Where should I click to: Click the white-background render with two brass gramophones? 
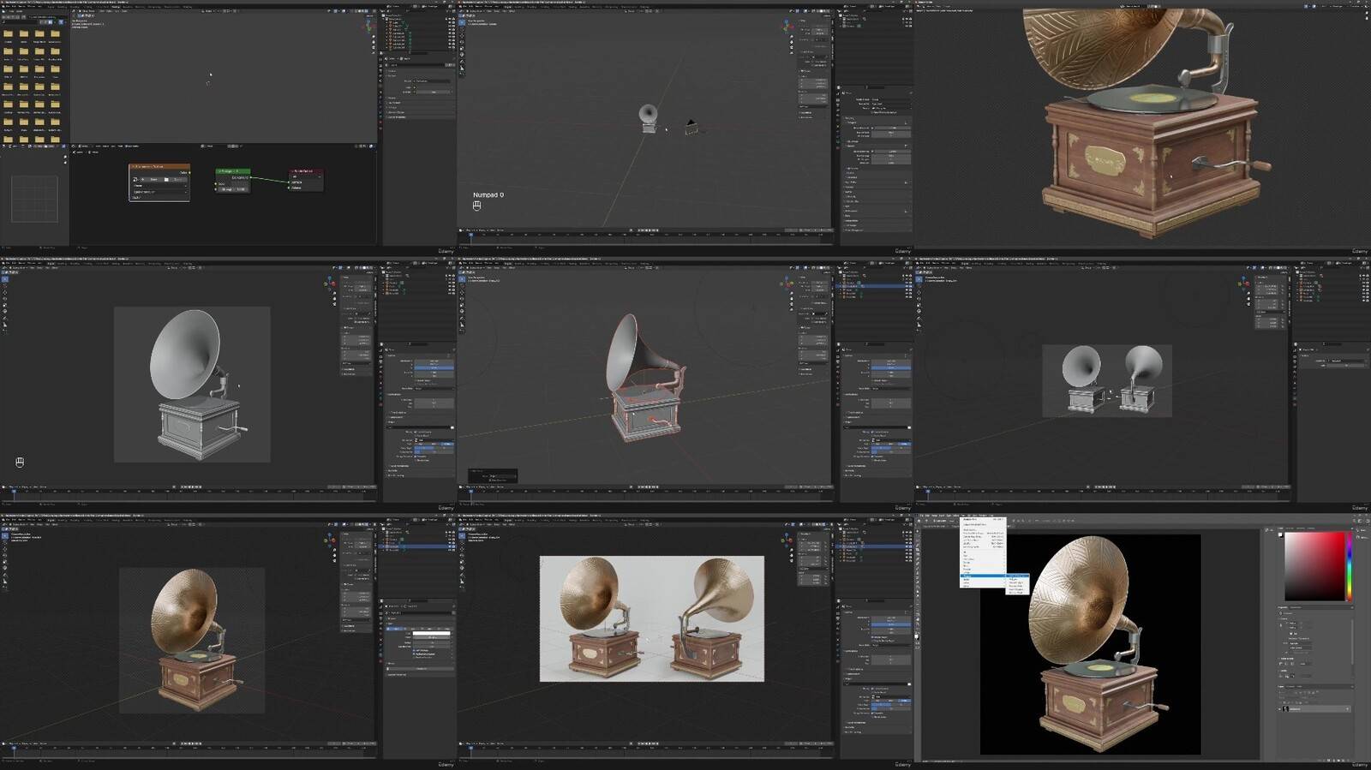(x=652, y=618)
